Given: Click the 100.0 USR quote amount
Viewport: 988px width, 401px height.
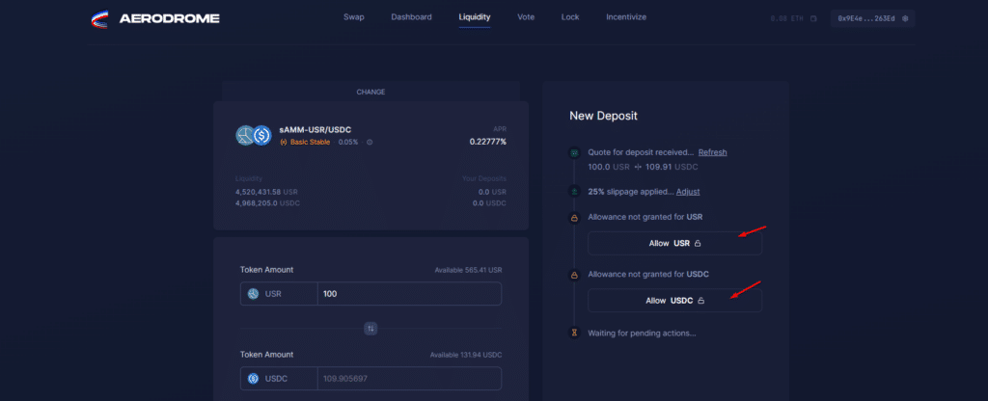Looking at the screenshot, I should tap(609, 168).
